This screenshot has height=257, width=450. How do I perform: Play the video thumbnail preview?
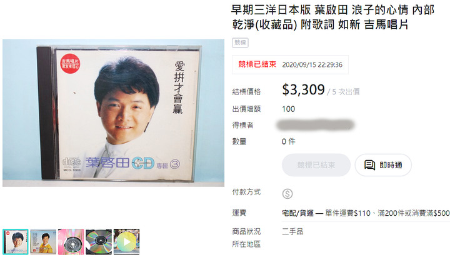click(x=126, y=242)
